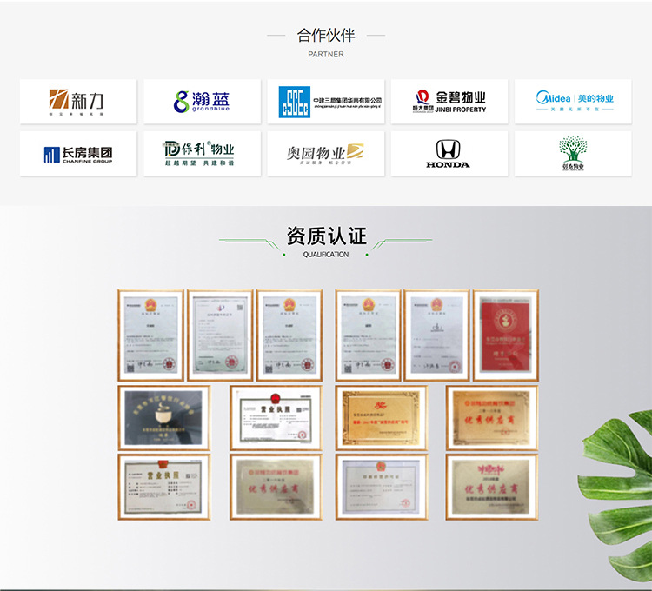Open the 瀚蓝 granablue partner logo
This screenshot has height=591, width=652.
click(202, 102)
